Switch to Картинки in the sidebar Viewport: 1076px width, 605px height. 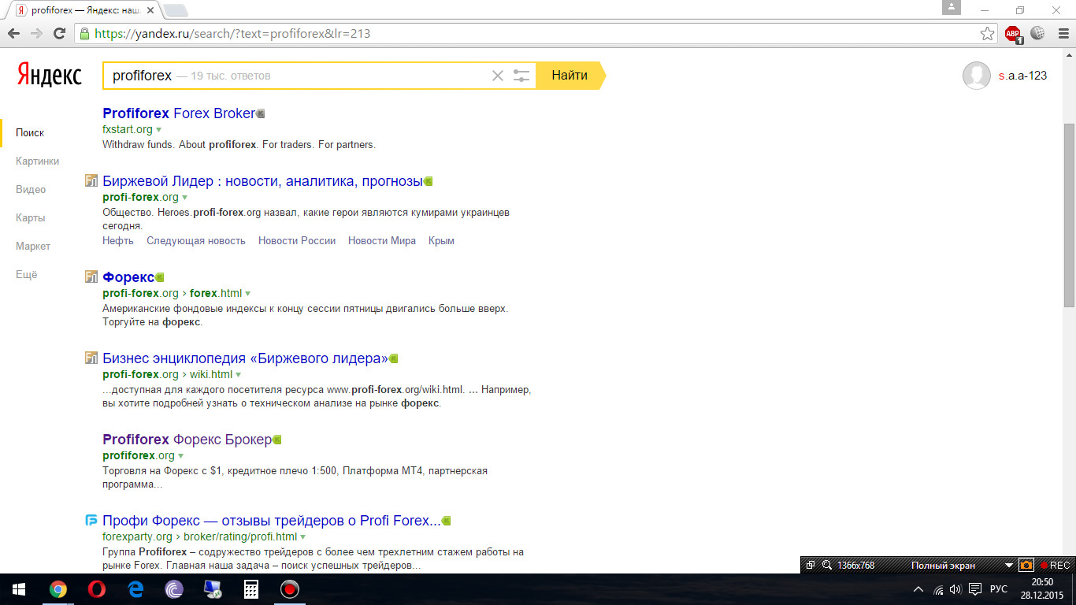click(x=37, y=161)
